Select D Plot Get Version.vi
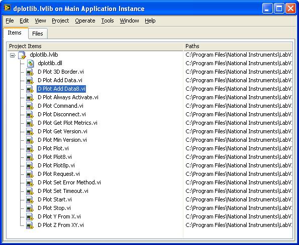 pos(62,132)
